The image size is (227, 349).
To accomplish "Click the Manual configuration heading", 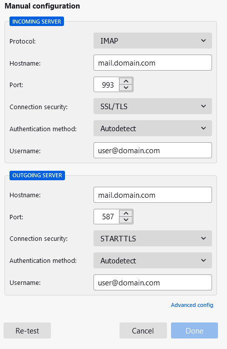I will pos(42,6).
